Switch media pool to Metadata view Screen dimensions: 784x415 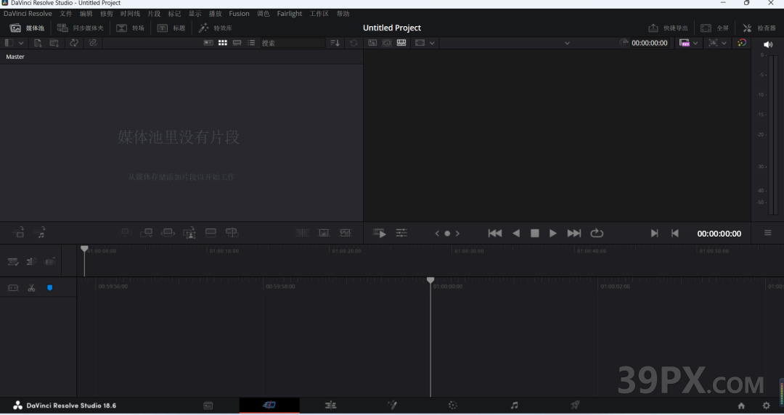(x=208, y=43)
